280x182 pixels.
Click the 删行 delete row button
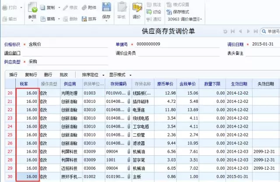tap(48, 75)
